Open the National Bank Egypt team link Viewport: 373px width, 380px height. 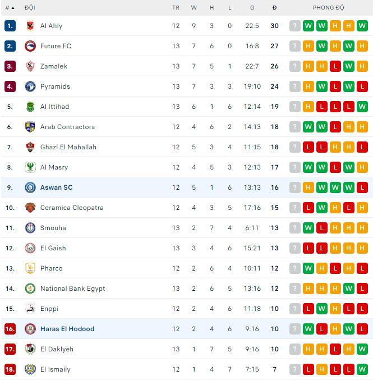72,289
